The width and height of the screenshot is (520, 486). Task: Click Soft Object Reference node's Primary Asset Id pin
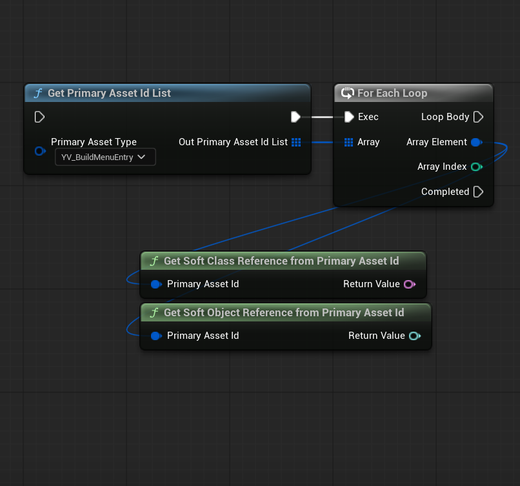[155, 336]
